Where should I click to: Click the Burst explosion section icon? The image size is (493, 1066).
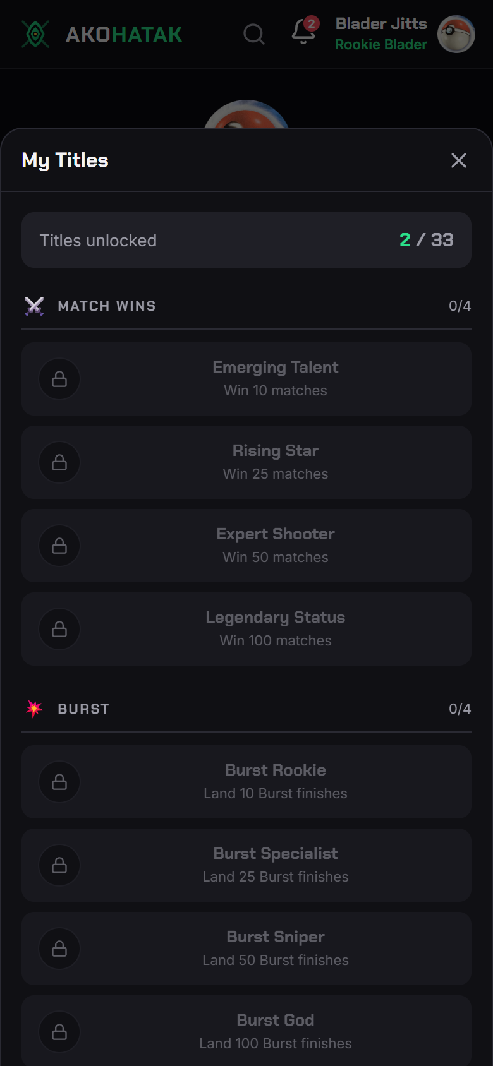(34, 709)
